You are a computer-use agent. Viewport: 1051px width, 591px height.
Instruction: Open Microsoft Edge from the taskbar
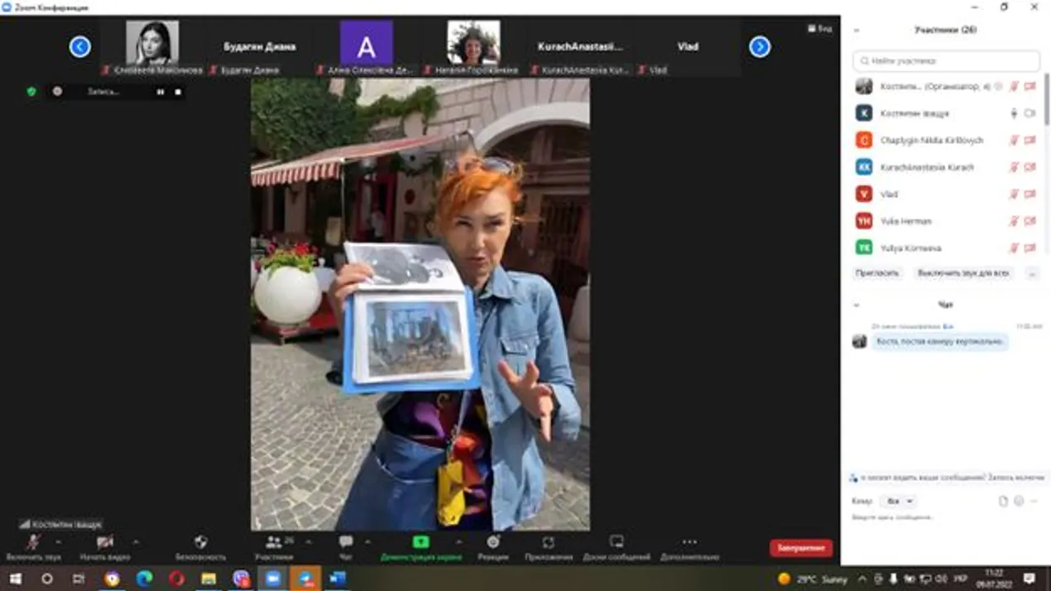pyautogui.click(x=144, y=579)
